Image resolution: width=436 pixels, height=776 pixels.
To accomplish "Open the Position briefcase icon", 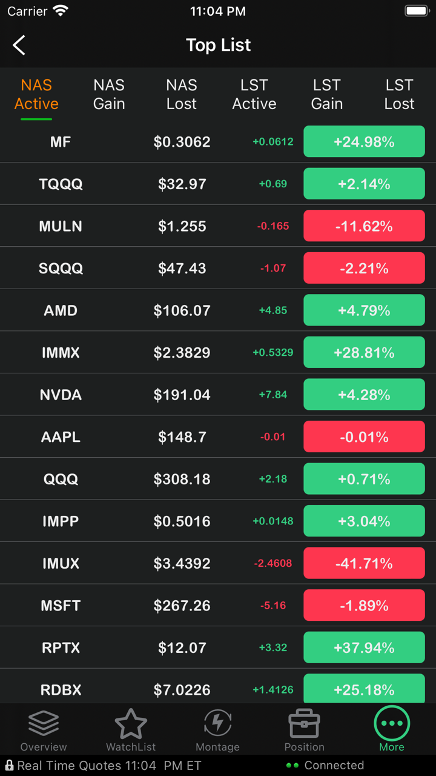I will [304, 723].
